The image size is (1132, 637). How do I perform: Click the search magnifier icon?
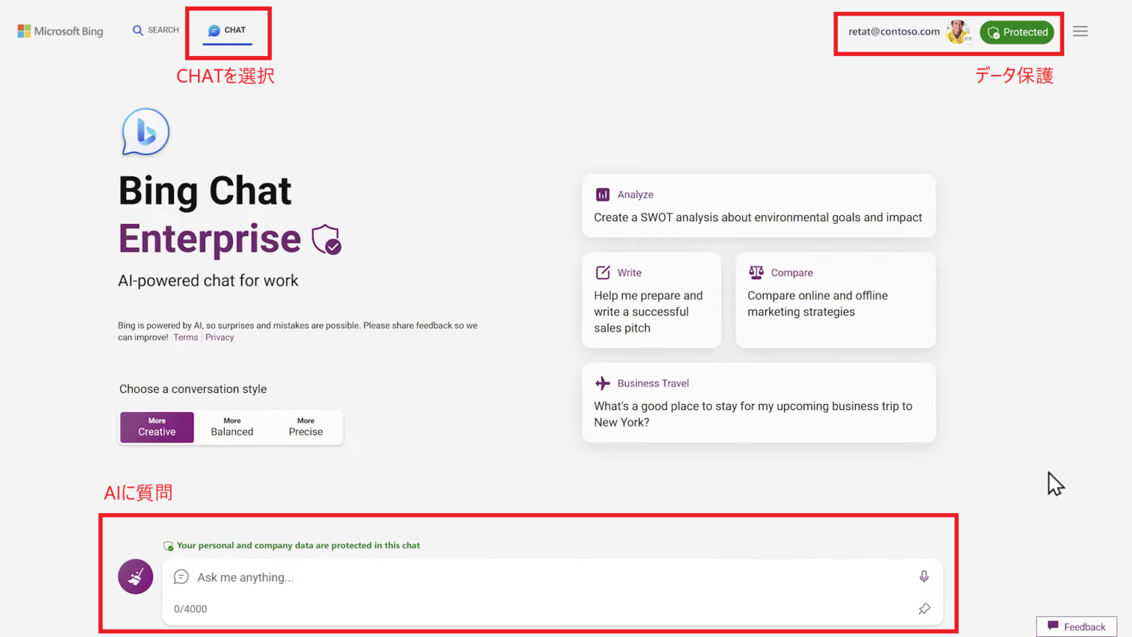[x=138, y=29]
